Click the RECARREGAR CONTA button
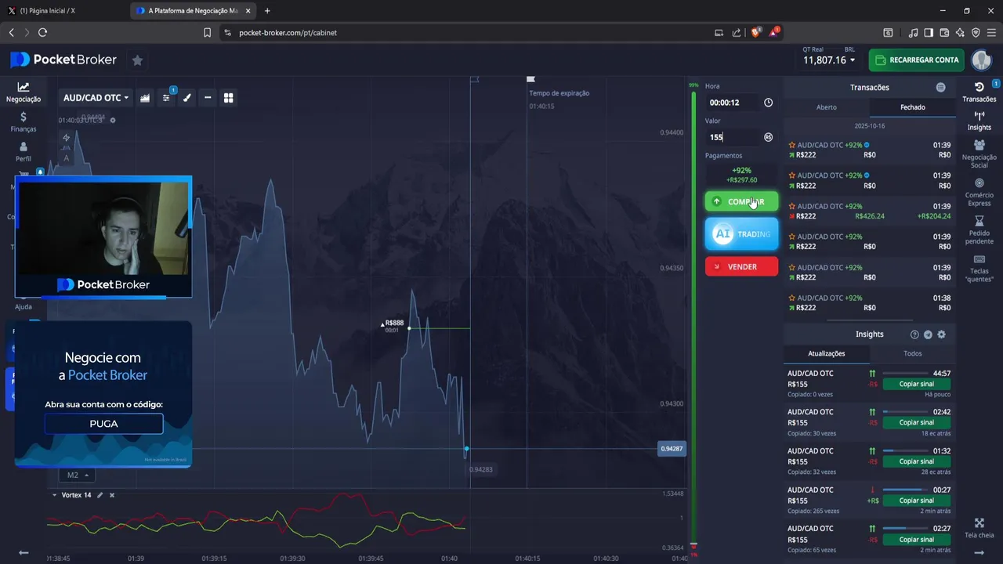1003x564 pixels. pos(916,60)
